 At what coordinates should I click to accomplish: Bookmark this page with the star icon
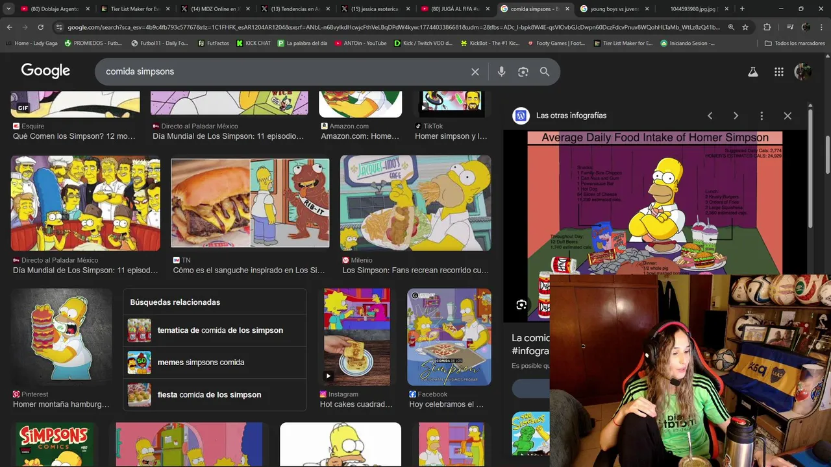point(745,27)
